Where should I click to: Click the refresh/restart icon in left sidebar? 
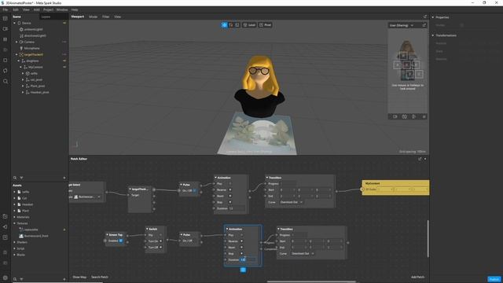pos(6,71)
